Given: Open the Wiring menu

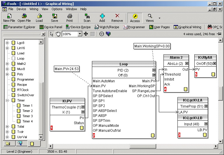Looking at the screenshot, I should point(34,9).
